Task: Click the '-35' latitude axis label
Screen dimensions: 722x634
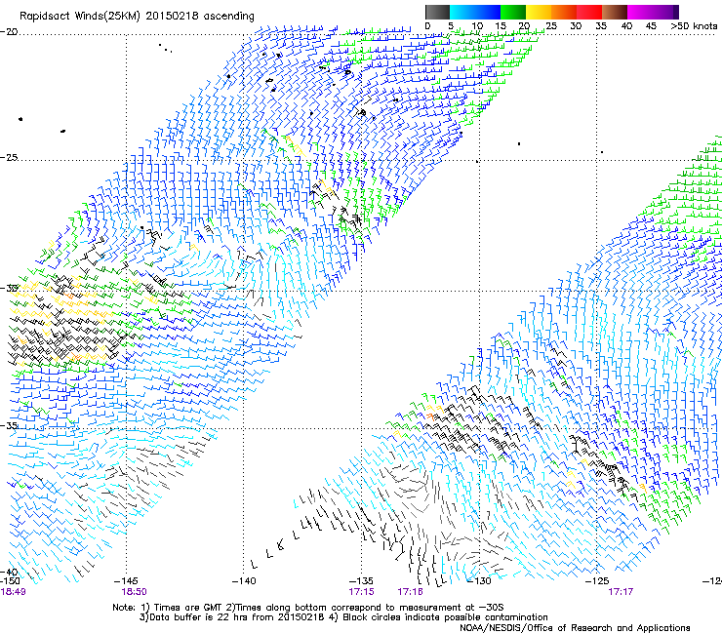Action: 9,426
